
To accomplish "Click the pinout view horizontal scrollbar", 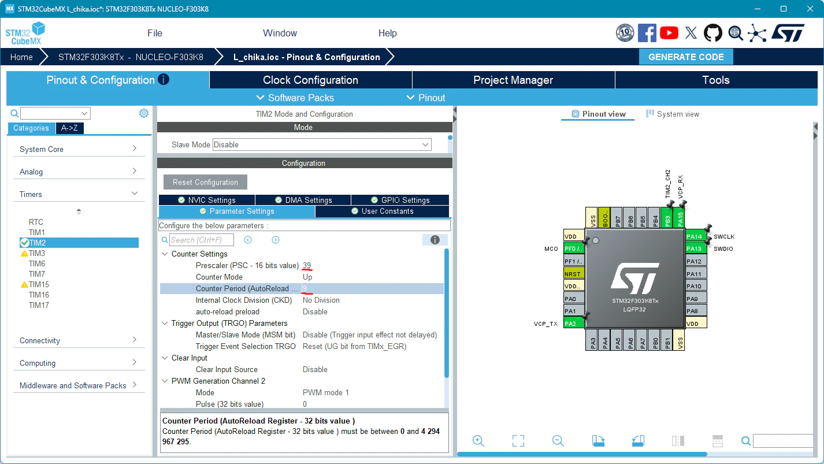I will 582,454.
